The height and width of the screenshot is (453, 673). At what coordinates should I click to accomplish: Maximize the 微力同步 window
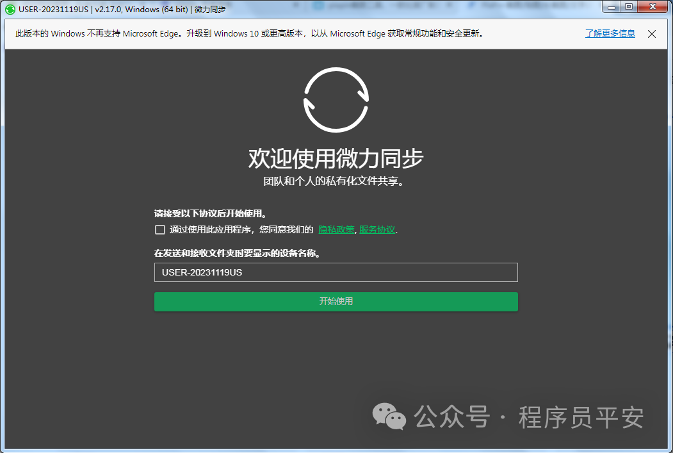[629, 7]
